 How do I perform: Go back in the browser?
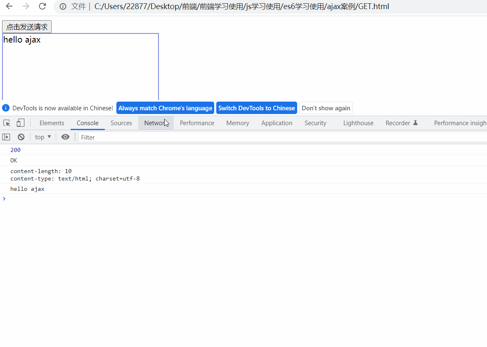pyautogui.click(x=9, y=6)
